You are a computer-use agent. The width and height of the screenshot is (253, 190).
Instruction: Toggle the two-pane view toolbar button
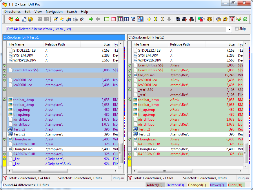pyautogui.click(x=120, y=19)
